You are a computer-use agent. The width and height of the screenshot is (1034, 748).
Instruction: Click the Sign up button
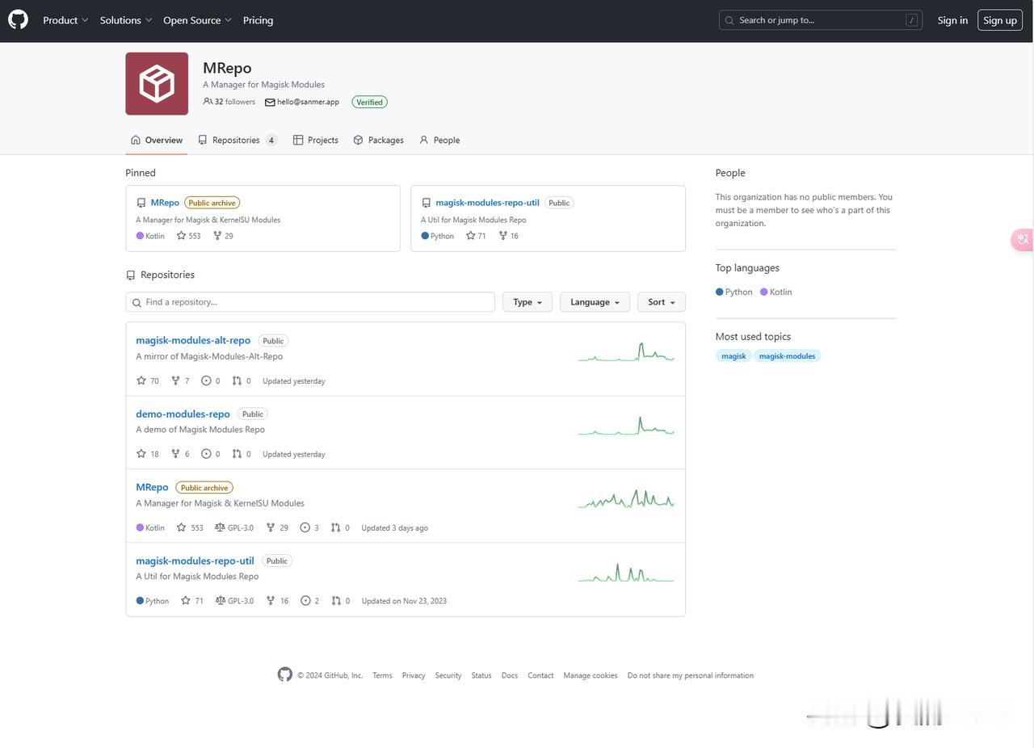click(x=1000, y=20)
